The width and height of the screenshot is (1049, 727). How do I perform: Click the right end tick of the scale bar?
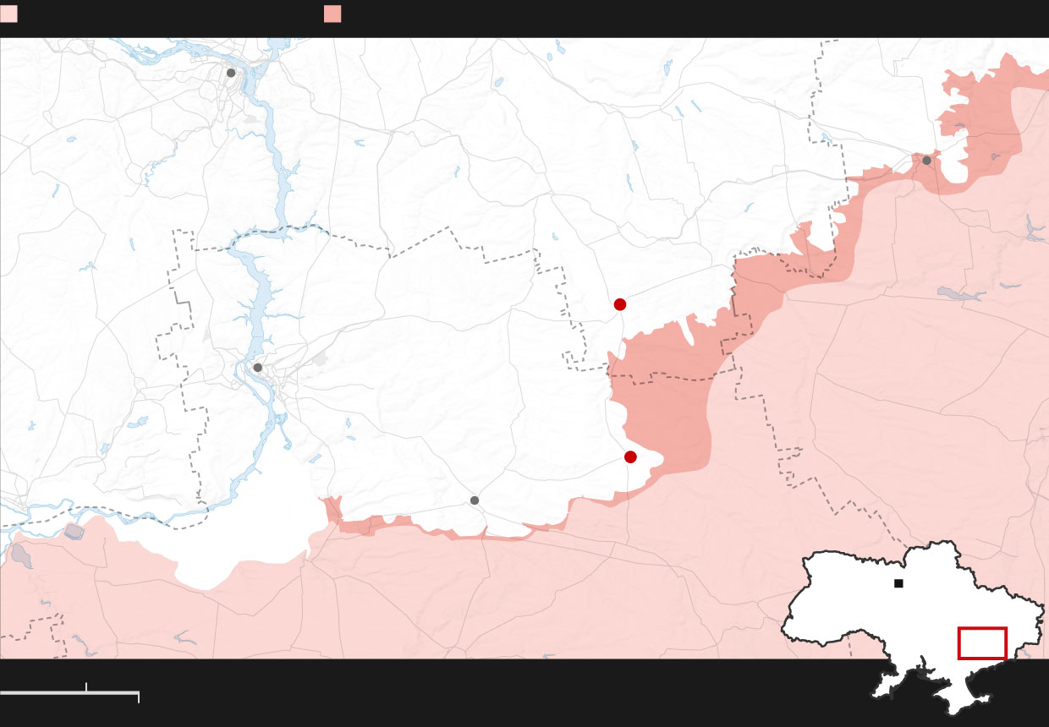pos(138,697)
